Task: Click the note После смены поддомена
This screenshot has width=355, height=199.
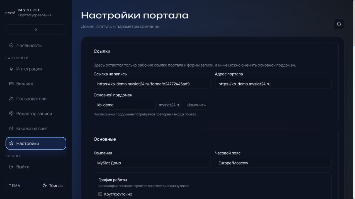Action: tap(145, 114)
